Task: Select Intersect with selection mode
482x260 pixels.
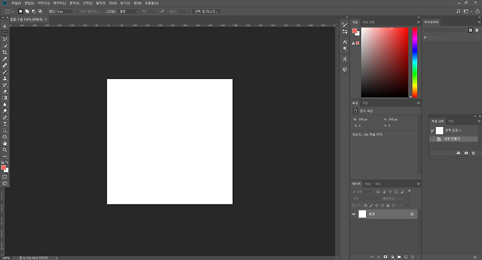Action: click(40, 11)
